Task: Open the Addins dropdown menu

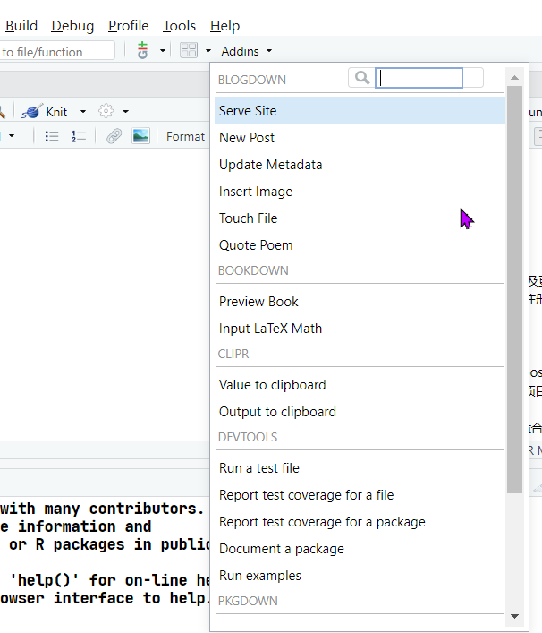Action: pos(246,51)
